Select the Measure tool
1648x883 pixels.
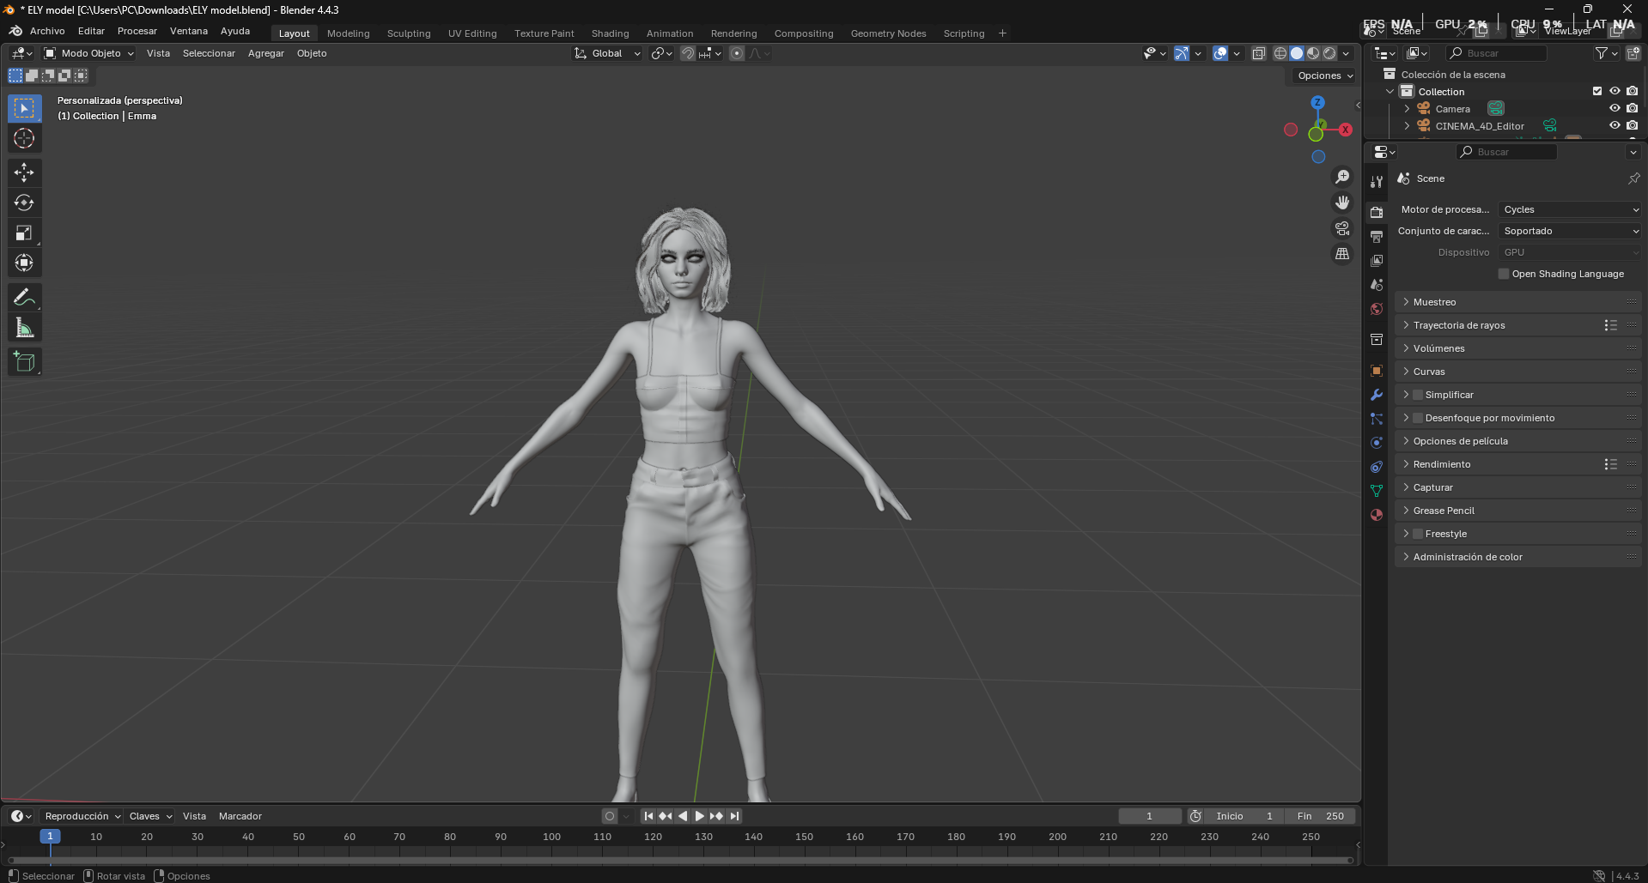[24, 326]
